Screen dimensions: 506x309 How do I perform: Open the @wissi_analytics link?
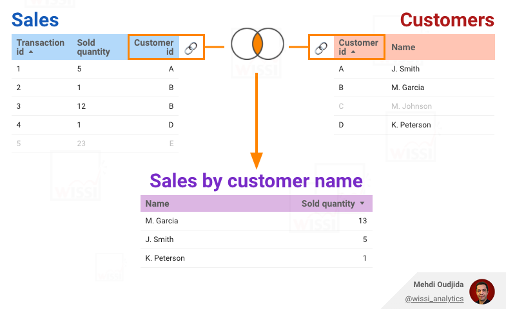coord(434,299)
